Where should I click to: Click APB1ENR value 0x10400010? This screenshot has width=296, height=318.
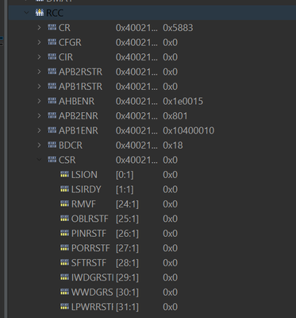point(188,130)
